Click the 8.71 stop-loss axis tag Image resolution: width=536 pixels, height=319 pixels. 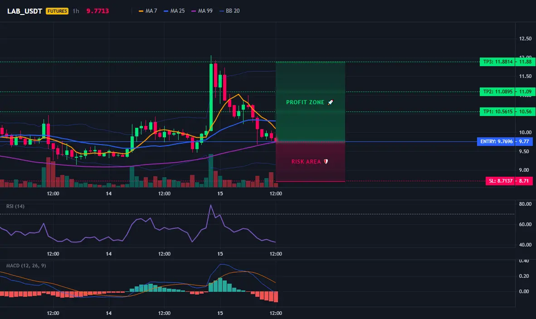(524, 181)
